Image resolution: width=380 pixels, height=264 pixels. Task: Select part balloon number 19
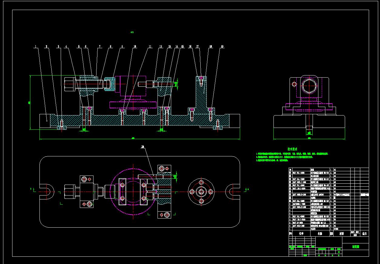pos(222,47)
